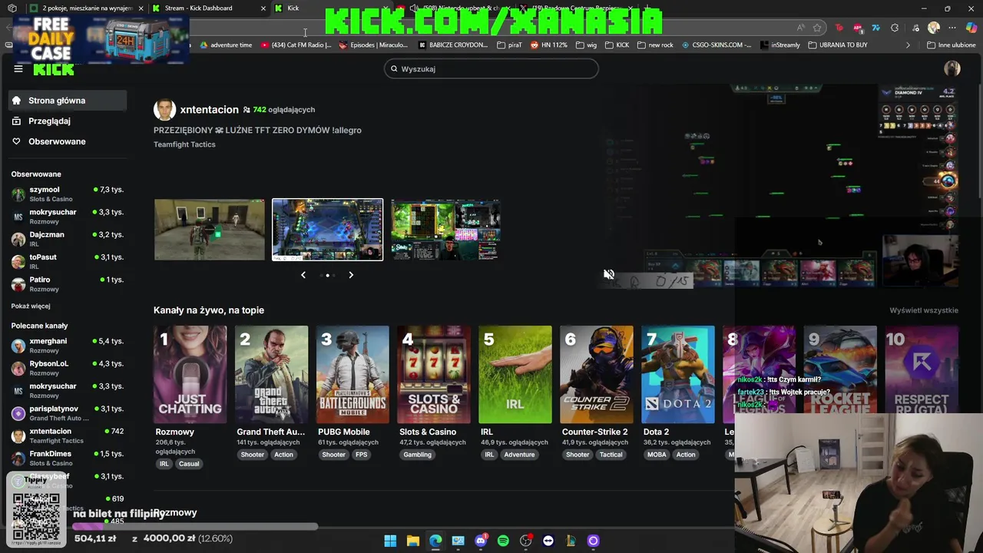Open TeamViewer icon in taskbar
Screen dimensions: 983x553
548,541
